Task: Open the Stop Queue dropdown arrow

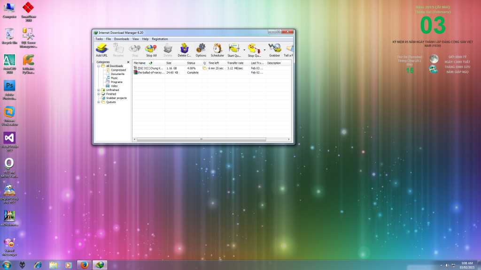Action: [x=264, y=50]
